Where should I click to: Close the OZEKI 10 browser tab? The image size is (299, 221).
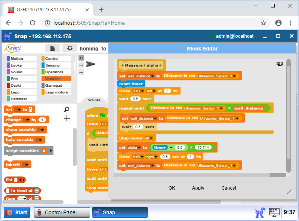[87, 10]
